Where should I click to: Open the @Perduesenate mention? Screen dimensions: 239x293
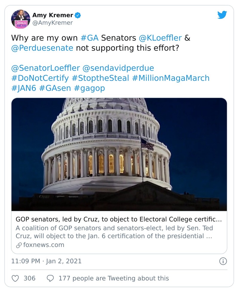(x=42, y=48)
